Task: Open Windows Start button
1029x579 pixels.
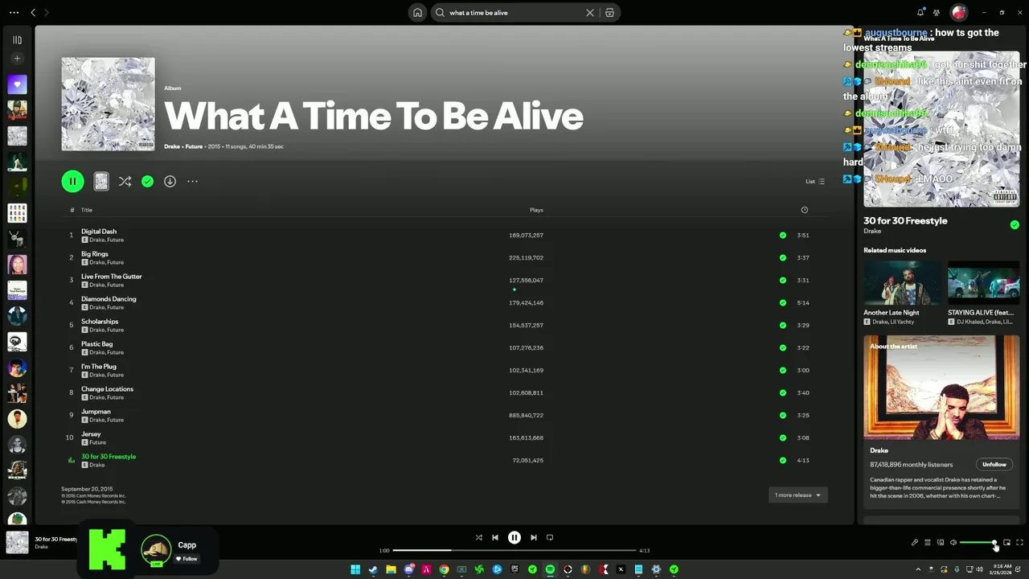Action: (x=355, y=569)
